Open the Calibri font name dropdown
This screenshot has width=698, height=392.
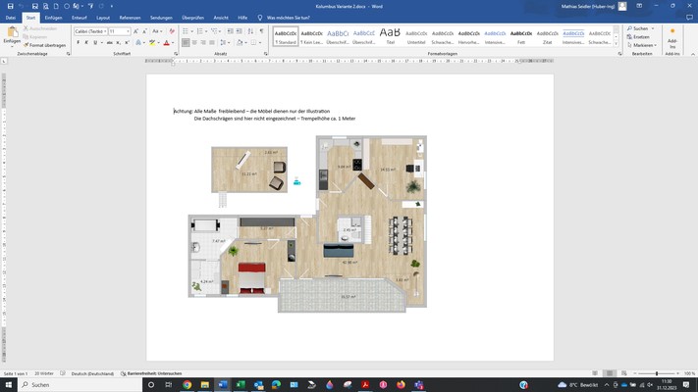90,31
